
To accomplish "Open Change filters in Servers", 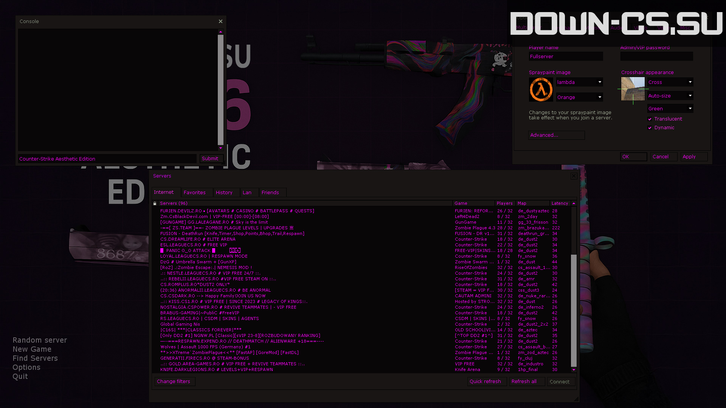I will coord(175,382).
